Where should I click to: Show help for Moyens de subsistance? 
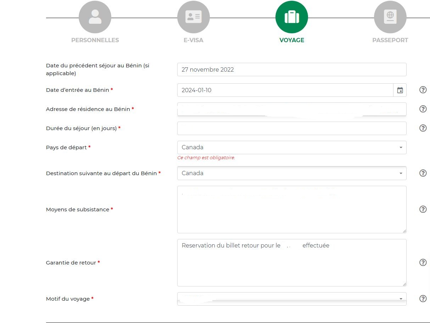click(x=423, y=210)
